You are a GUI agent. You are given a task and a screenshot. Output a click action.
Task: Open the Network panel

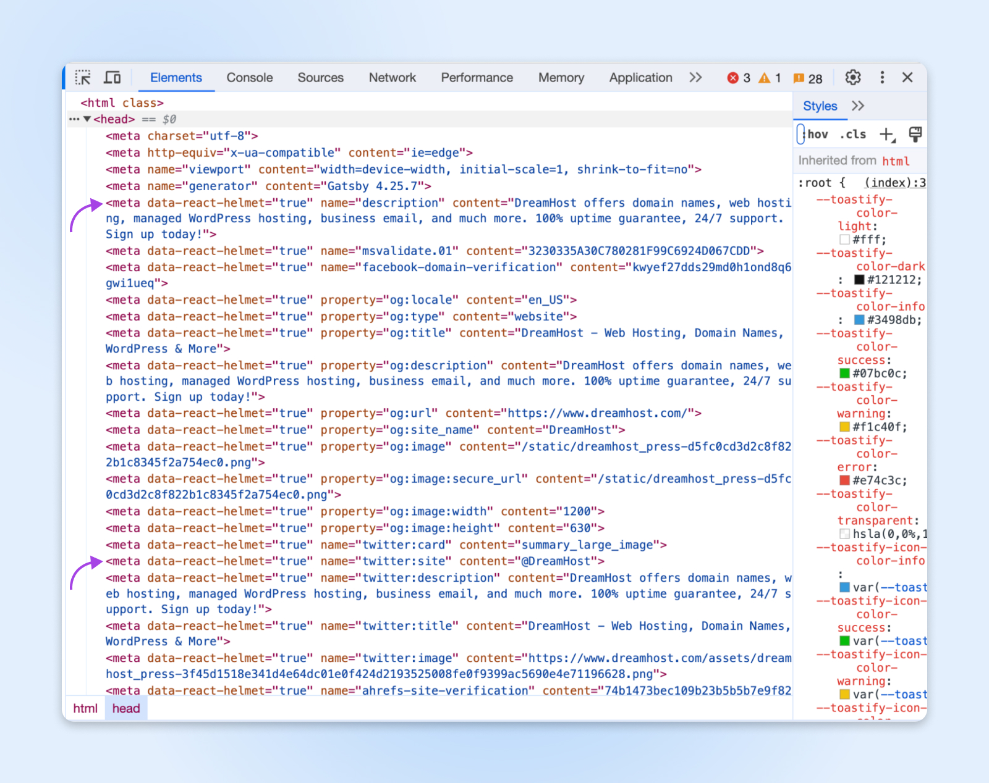point(392,77)
